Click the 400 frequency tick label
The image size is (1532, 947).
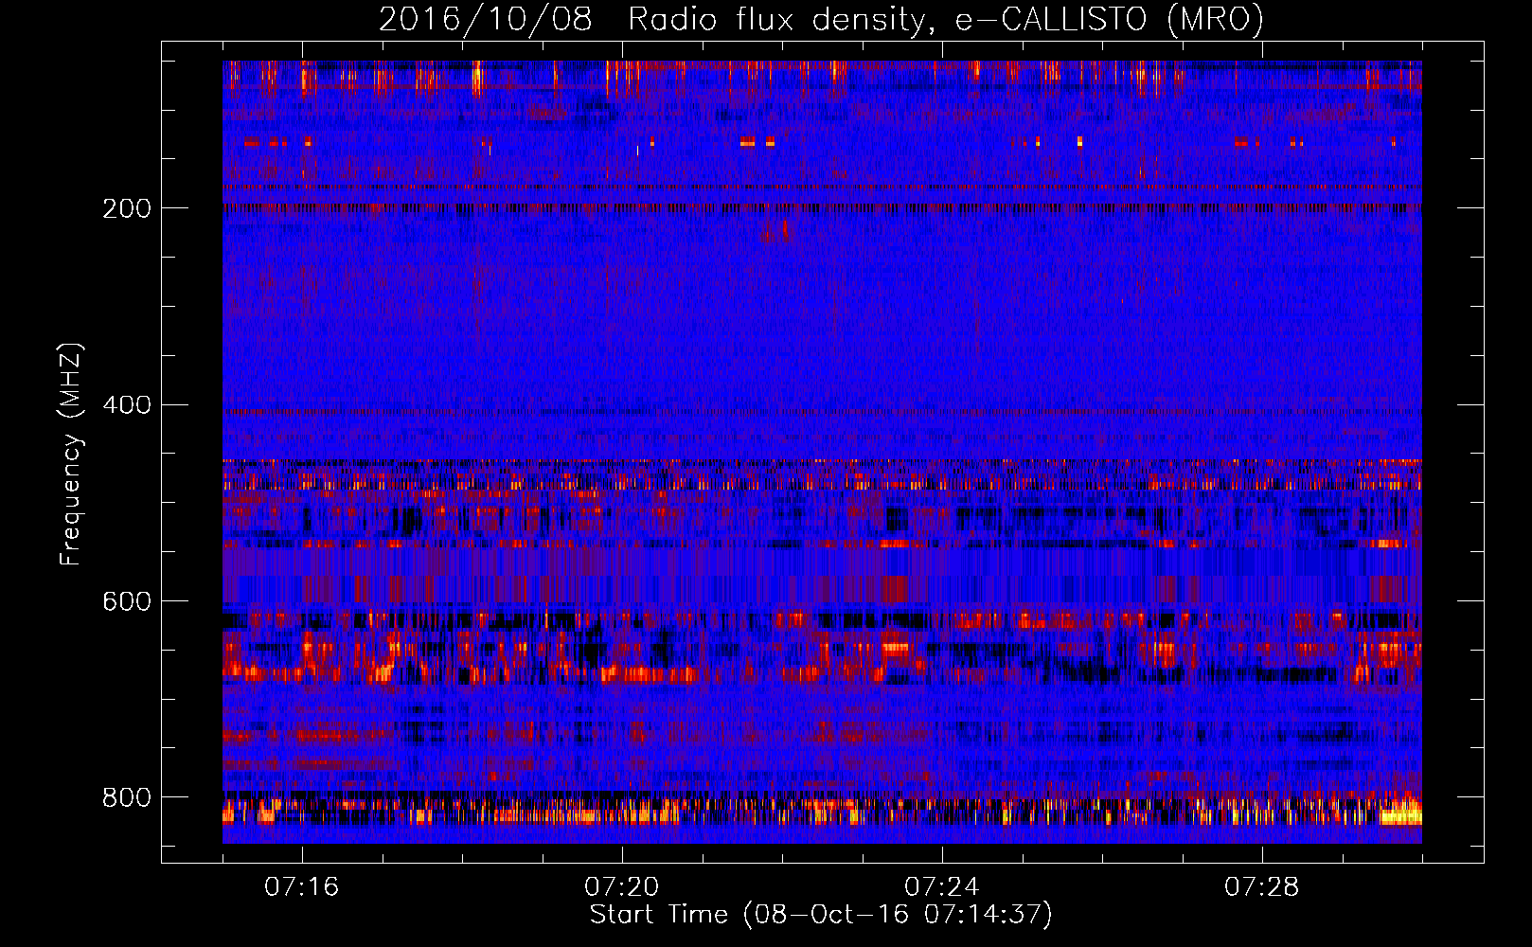[126, 405]
